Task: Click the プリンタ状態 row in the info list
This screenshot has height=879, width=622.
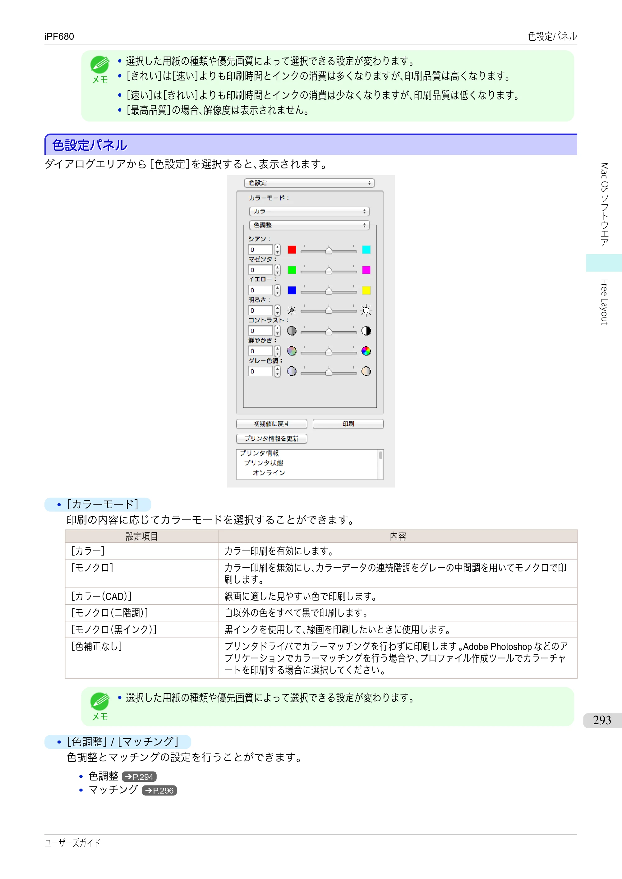Action: pyautogui.click(x=264, y=463)
